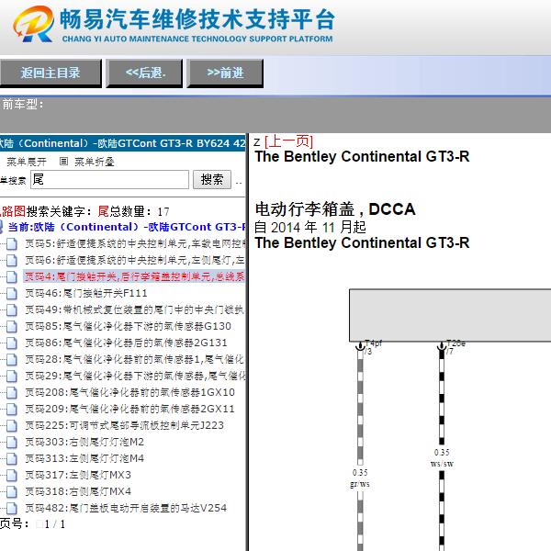This screenshot has width=551, height=551.
Task: Click document icon beside 页码225
Action: [12, 425]
